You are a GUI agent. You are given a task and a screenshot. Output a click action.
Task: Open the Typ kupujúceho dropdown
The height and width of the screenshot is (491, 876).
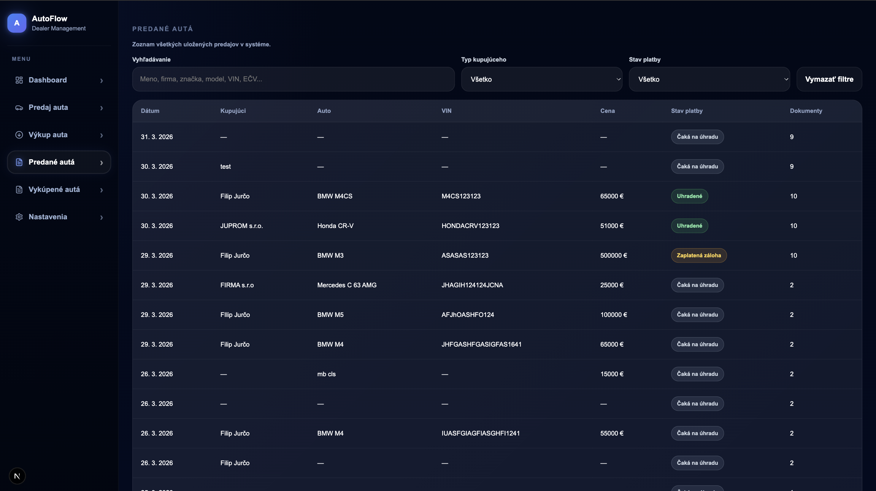point(541,79)
